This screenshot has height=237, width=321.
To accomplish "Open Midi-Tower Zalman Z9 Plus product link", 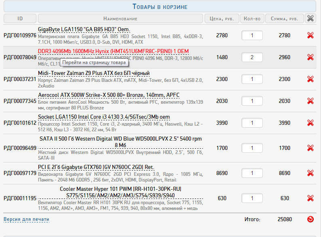I will (x=94, y=73).
